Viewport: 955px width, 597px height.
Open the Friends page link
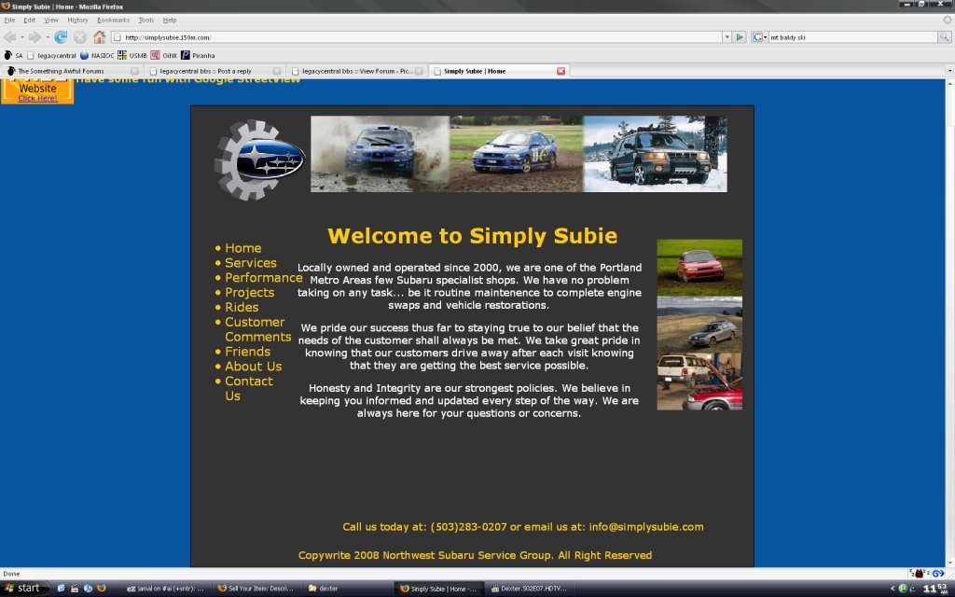tap(248, 352)
